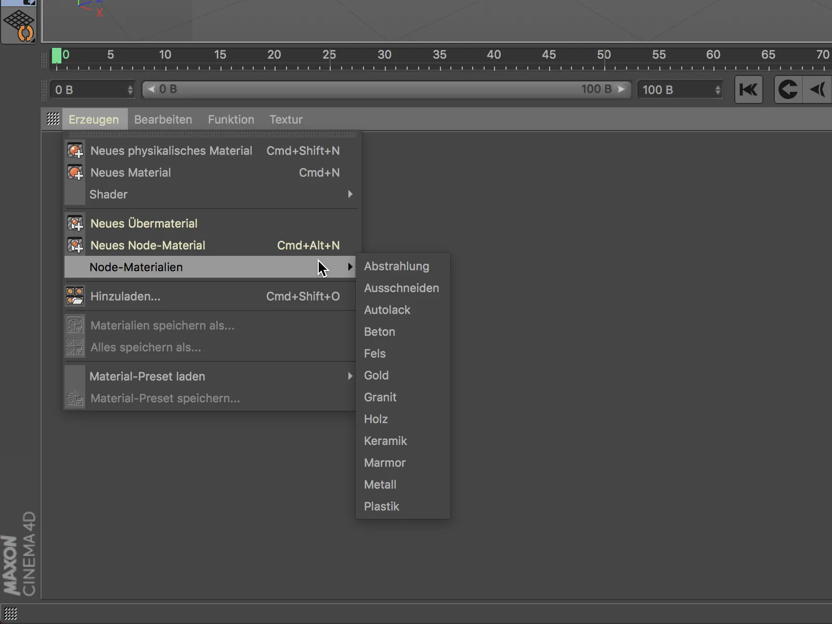The image size is (832, 624).
Task: Click frame 50 on the timeline ruler
Action: 604,55
